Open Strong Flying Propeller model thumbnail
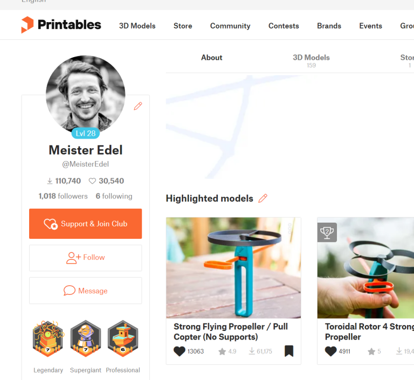414x380 pixels. pos(233,268)
